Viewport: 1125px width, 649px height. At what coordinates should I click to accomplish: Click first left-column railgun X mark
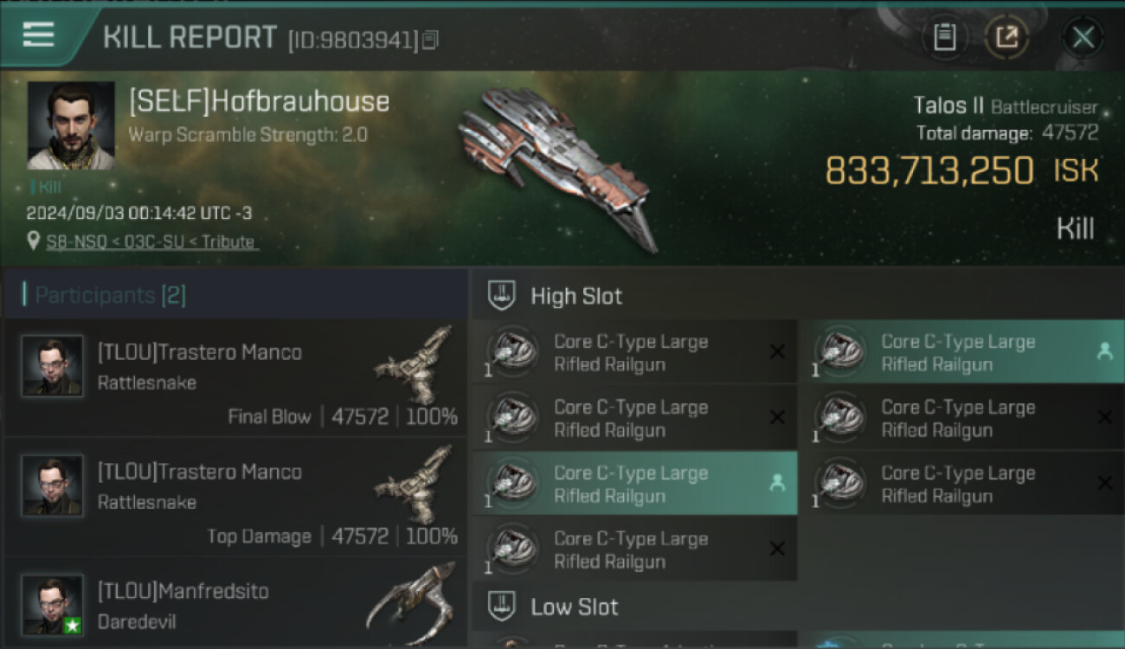[x=777, y=351]
